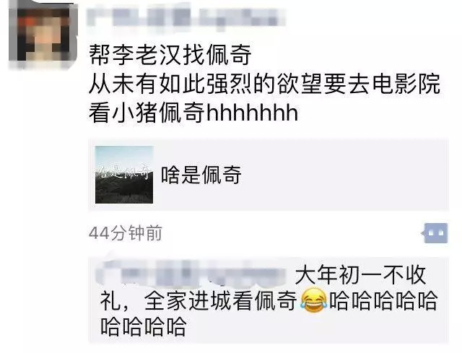
Task: Tap the word 礼 starting the second comment line
Action: (x=110, y=301)
